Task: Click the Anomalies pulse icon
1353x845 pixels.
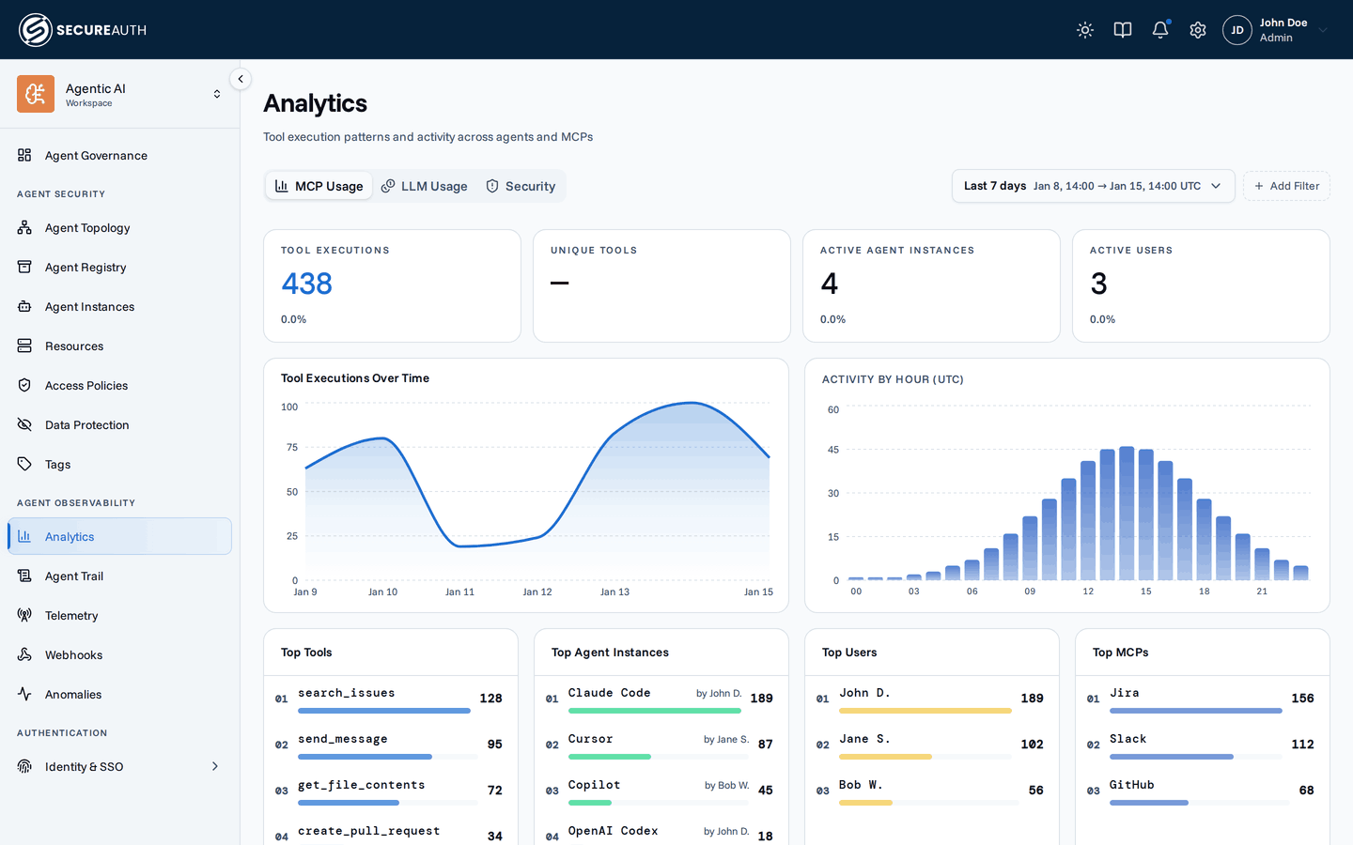Action: 24,694
